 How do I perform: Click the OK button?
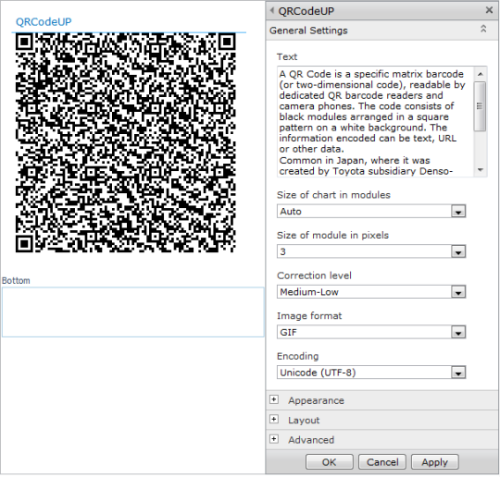pyautogui.click(x=330, y=462)
